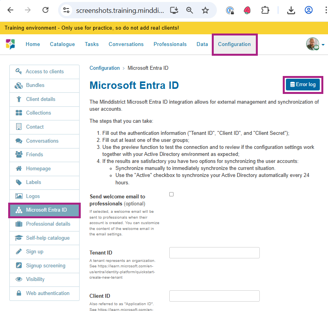The image size is (328, 311).
Task: Select the Configuration tab
Action: tap(234, 44)
